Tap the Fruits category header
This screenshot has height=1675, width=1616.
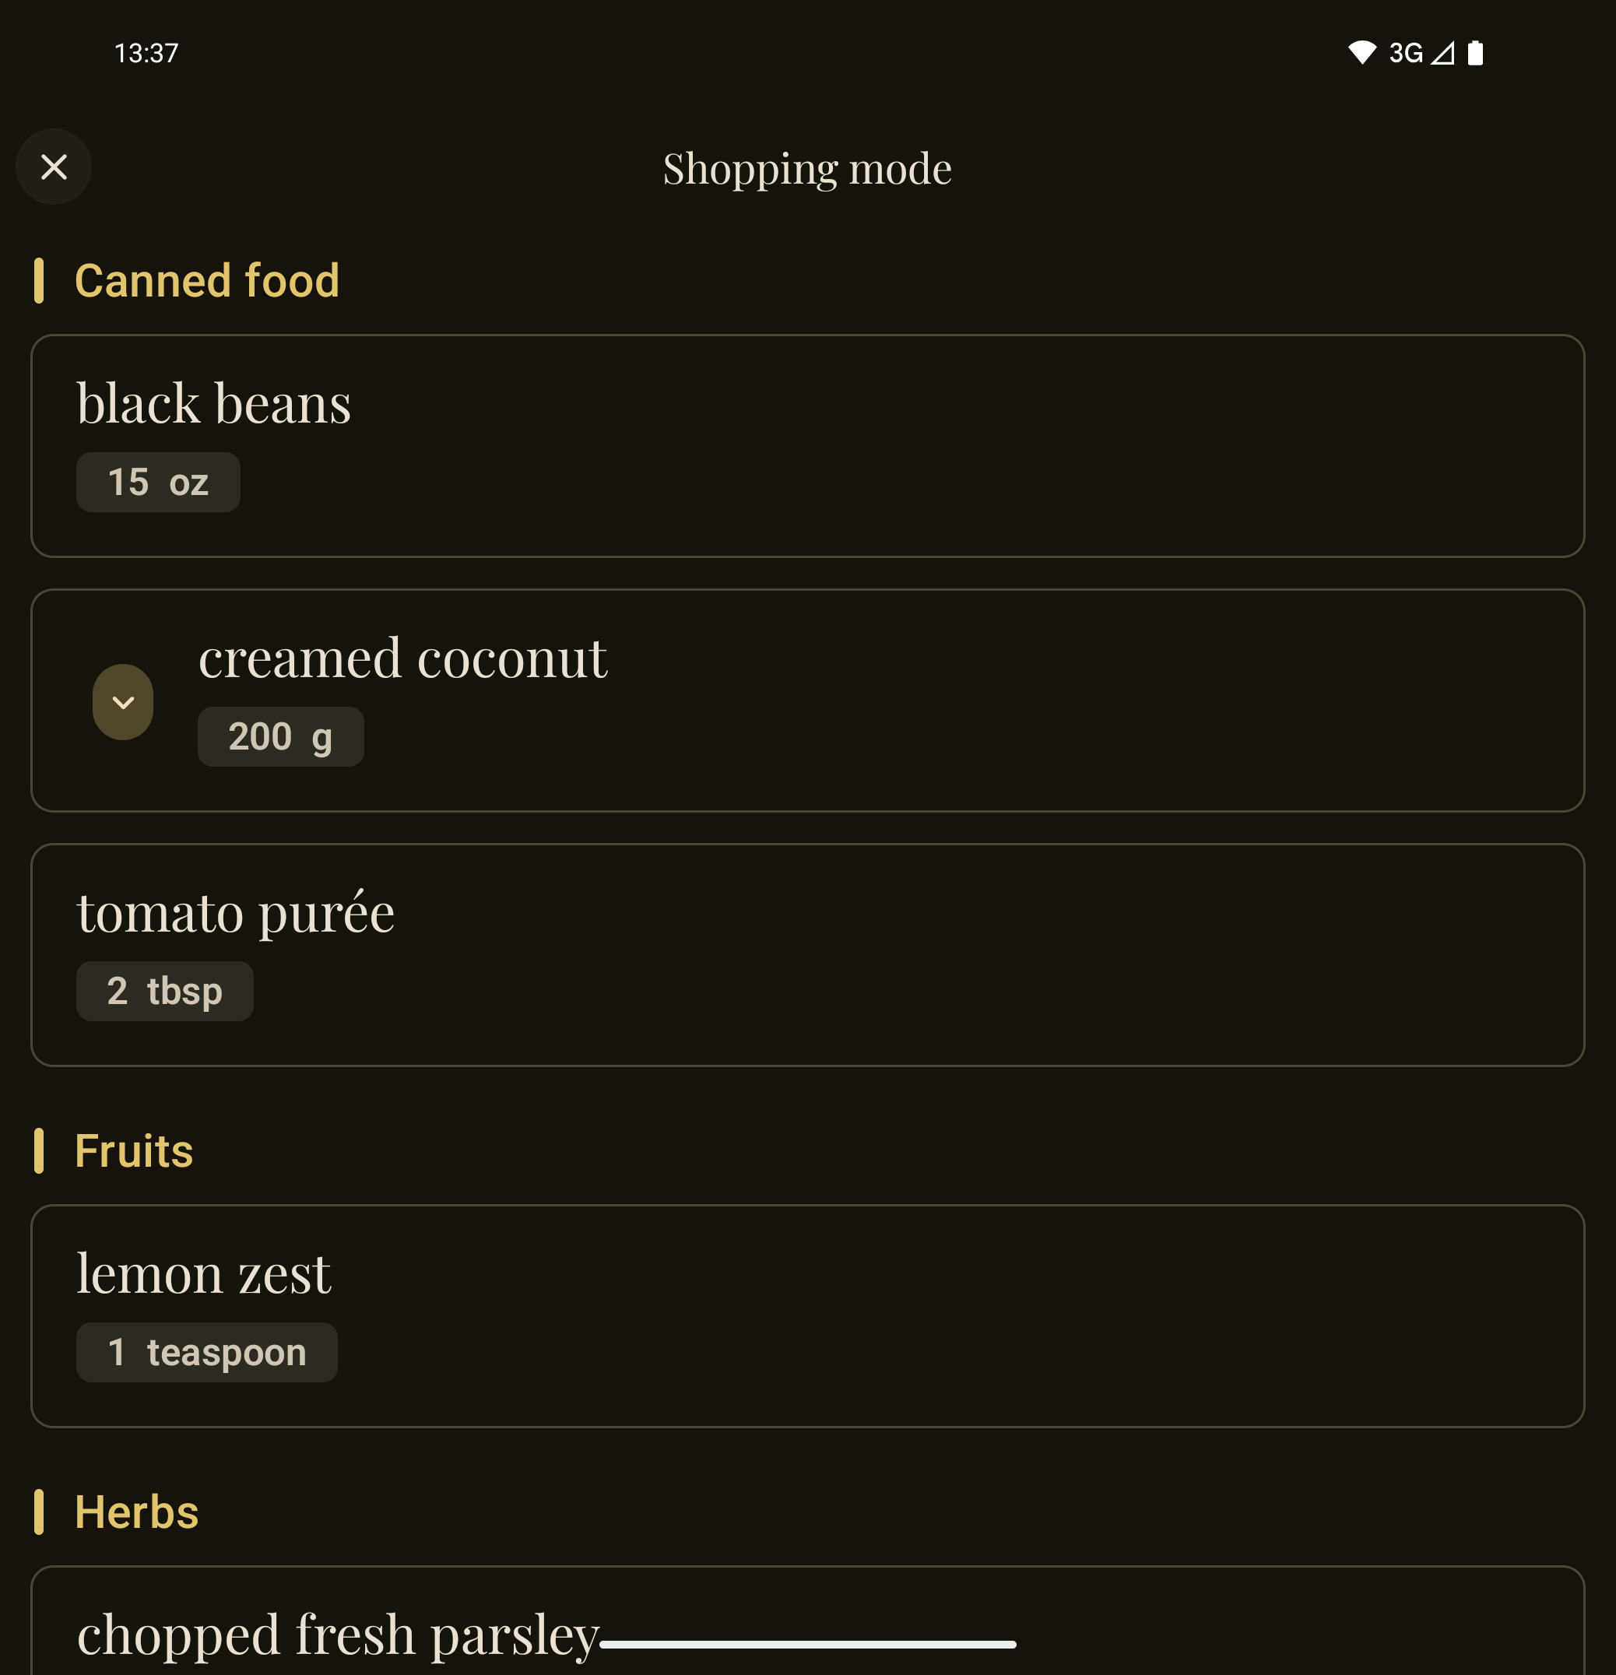click(x=134, y=1150)
